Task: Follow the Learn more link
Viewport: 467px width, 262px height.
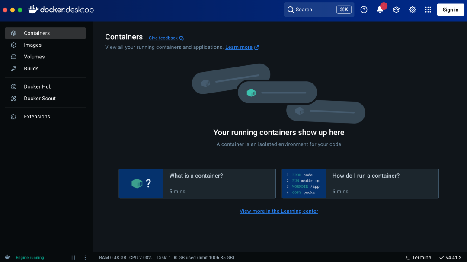Action: pos(239,47)
